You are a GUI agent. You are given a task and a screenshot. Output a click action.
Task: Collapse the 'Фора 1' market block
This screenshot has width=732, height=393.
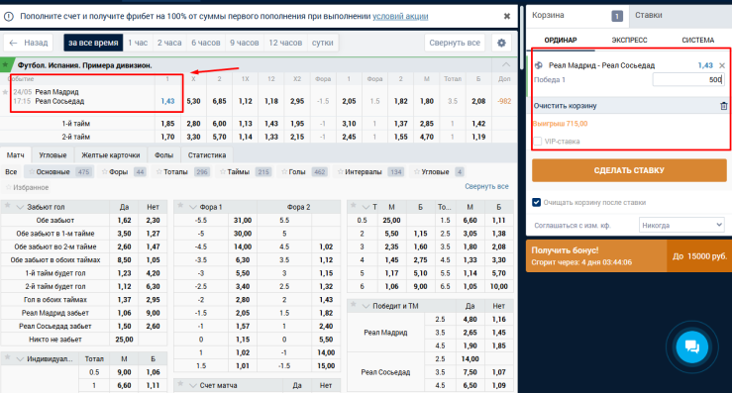click(x=193, y=207)
